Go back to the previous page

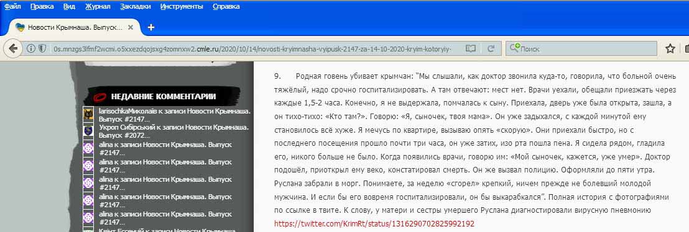click(x=12, y=48)
